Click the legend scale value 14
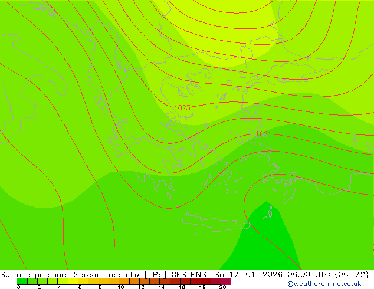Screen dimensions: 374x289 tap(162, 287)
